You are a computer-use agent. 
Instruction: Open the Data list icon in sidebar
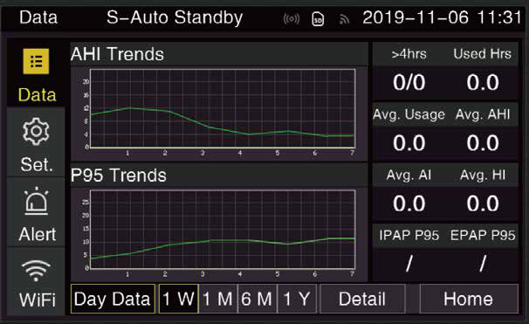click(x=36, y=61)
